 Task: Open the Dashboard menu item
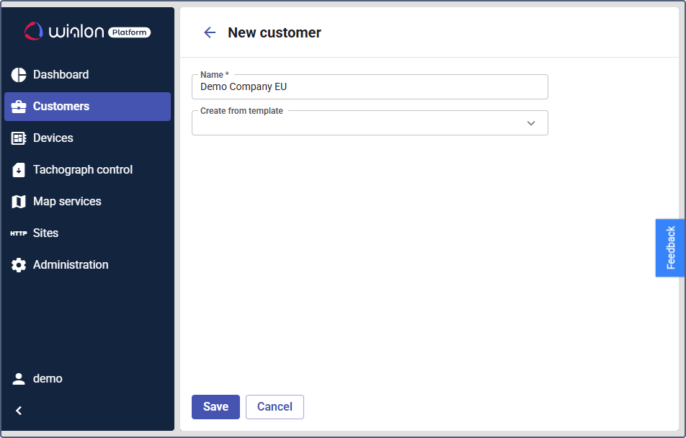coord(61,75)
